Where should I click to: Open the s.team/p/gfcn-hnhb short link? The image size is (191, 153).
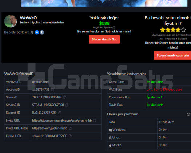click(50, 128)
